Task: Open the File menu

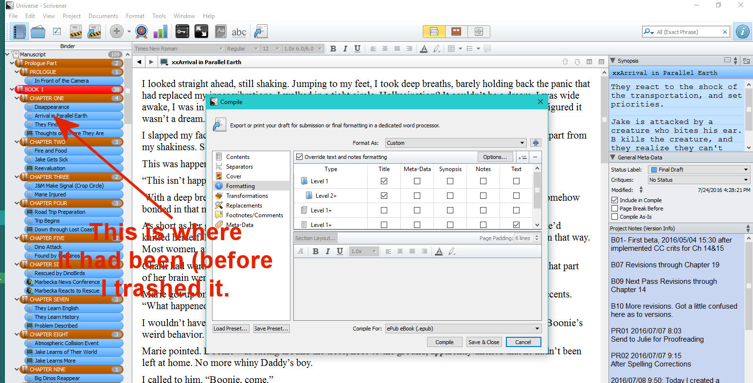Action: click(x=13, y=16)
